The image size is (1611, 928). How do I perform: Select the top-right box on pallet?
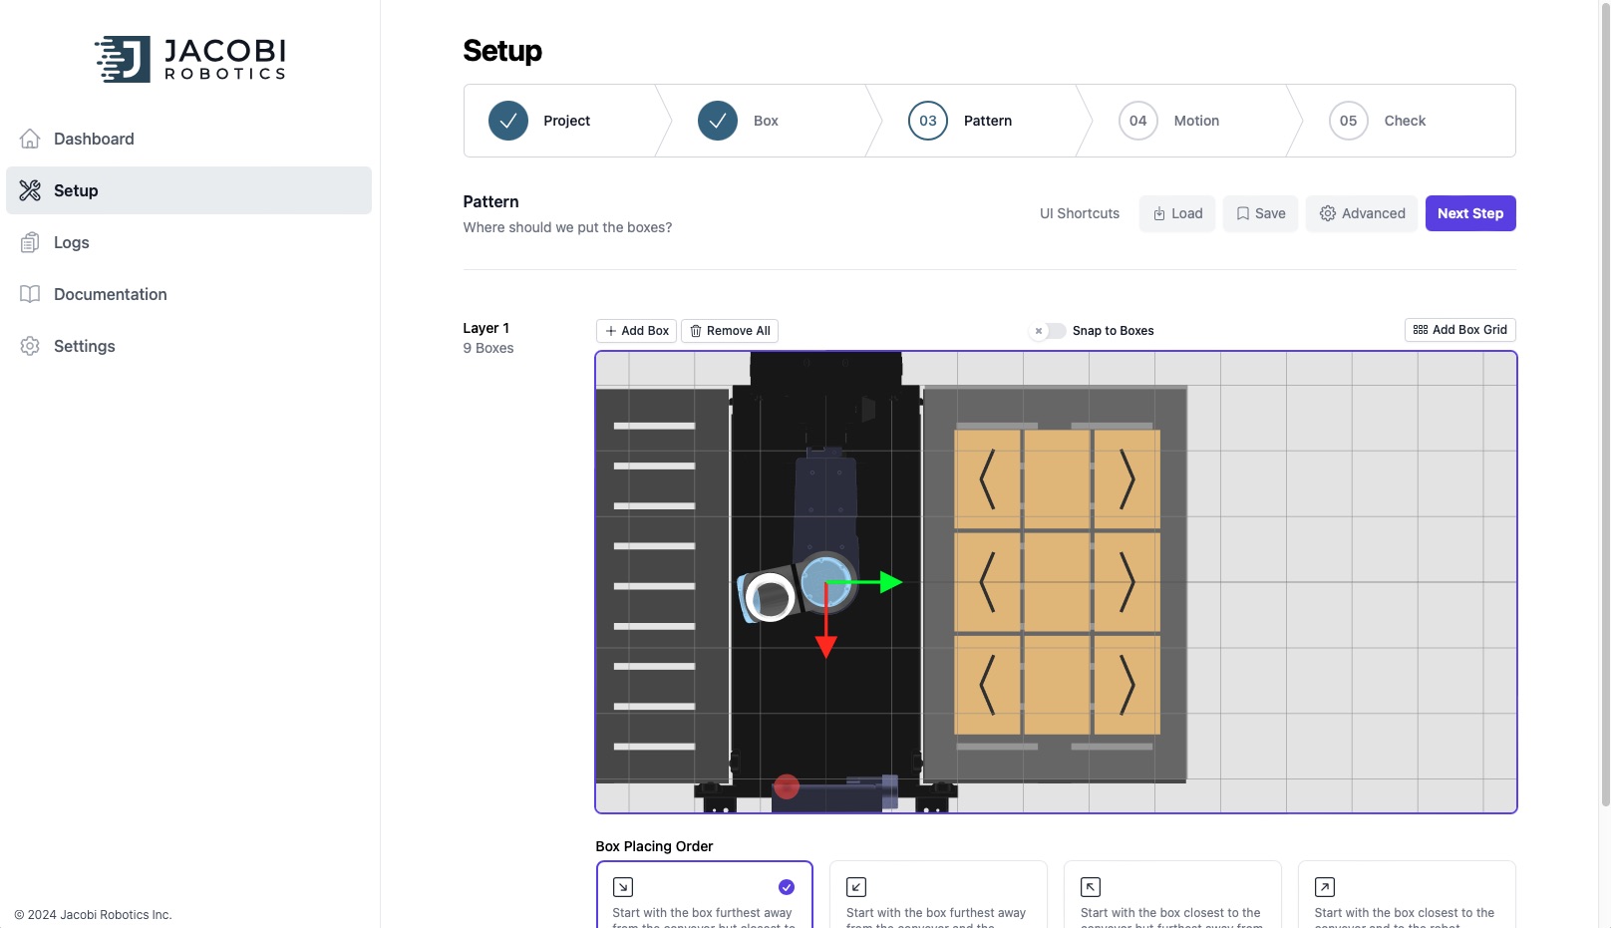pos(1128,479)
